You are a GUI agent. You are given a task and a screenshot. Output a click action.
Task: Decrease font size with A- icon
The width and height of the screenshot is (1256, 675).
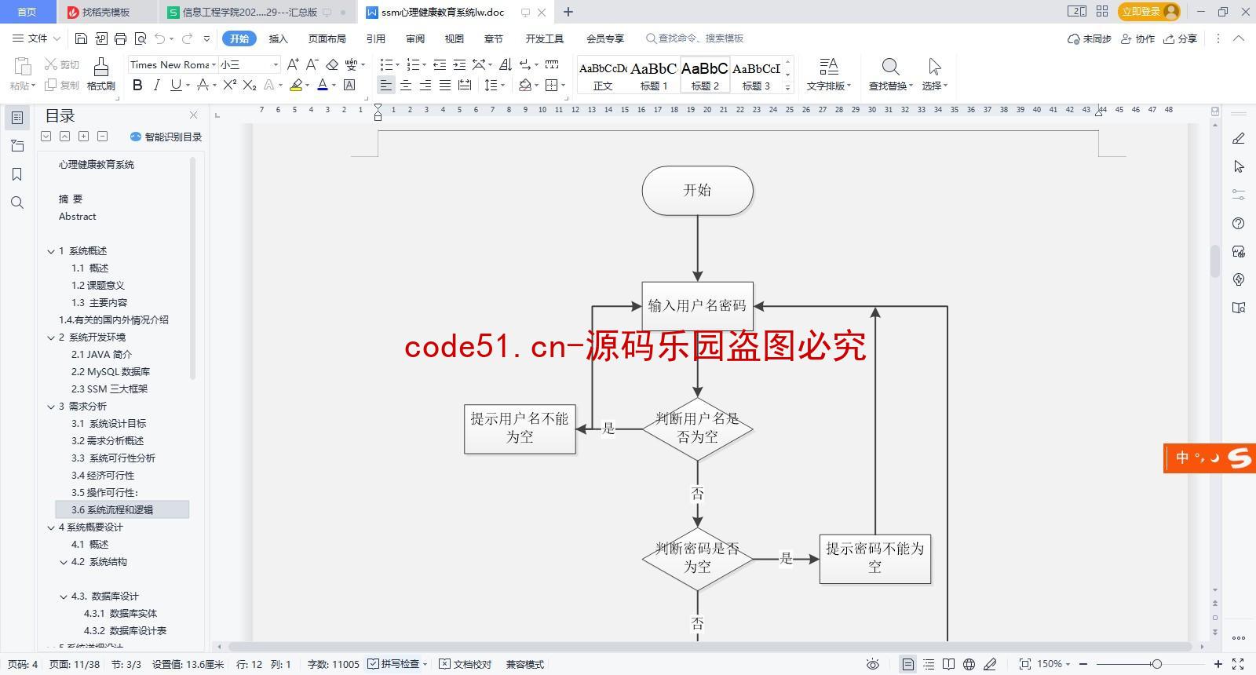312,64
